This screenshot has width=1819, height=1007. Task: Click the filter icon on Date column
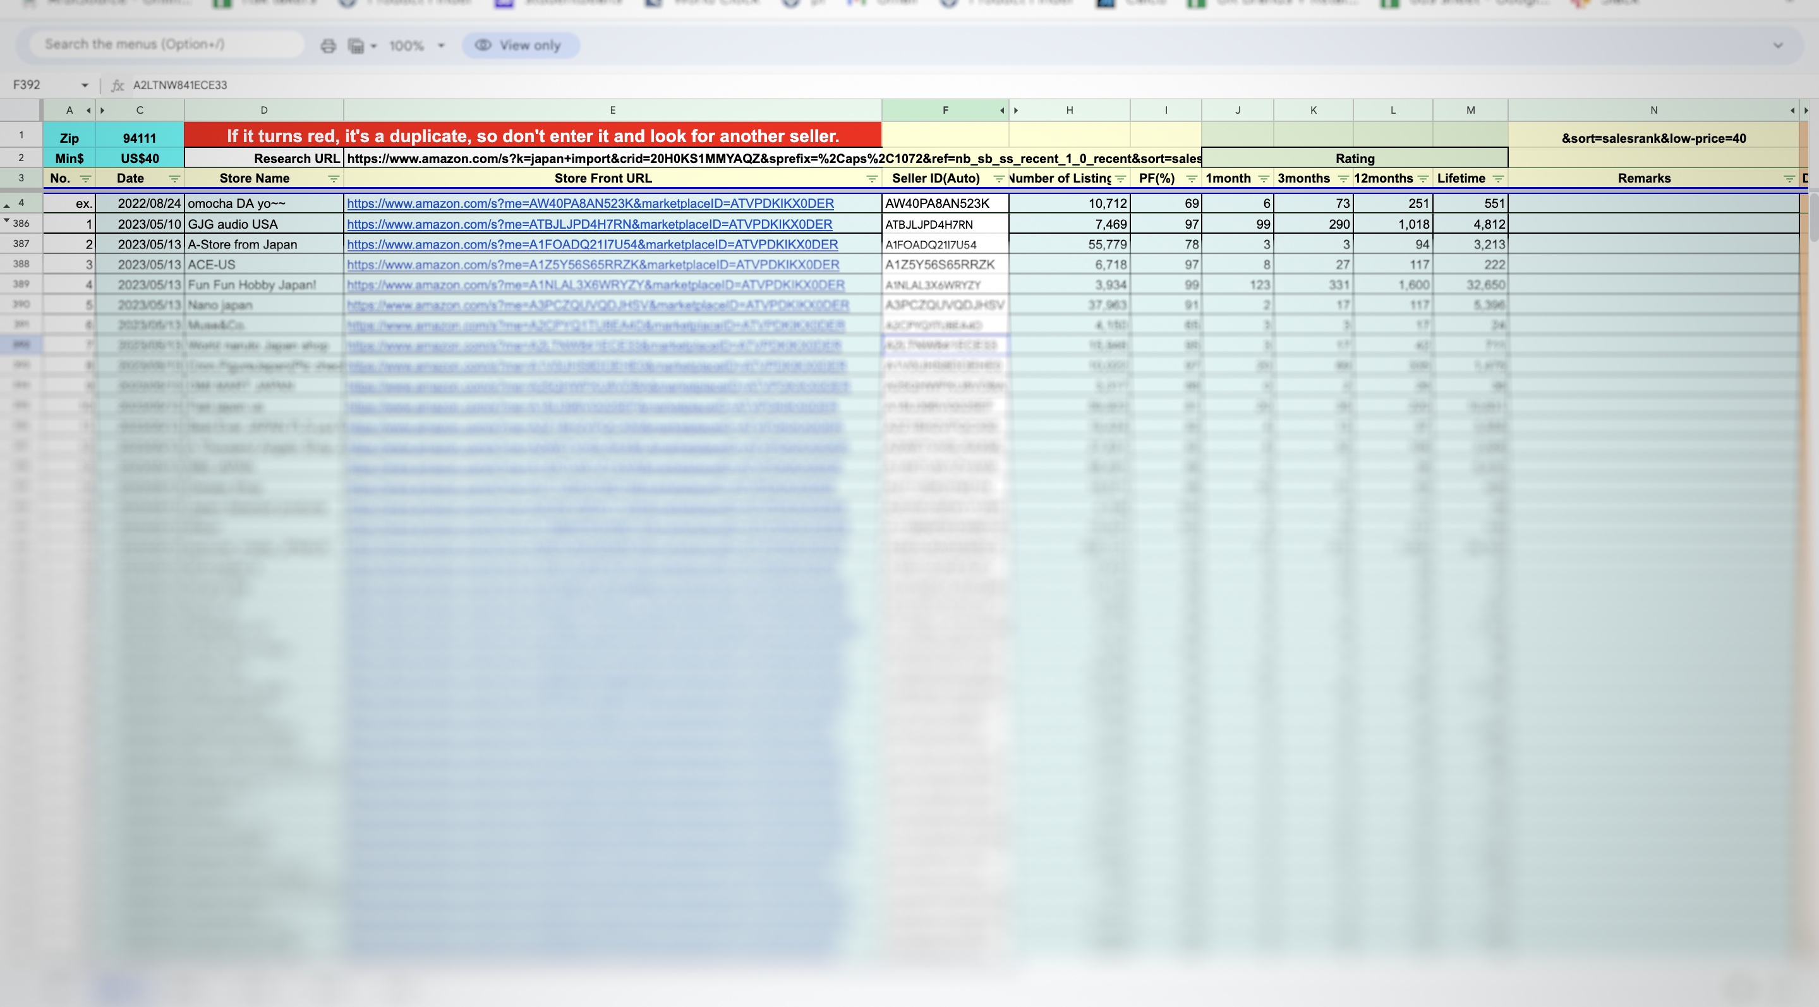coord(174,179)
